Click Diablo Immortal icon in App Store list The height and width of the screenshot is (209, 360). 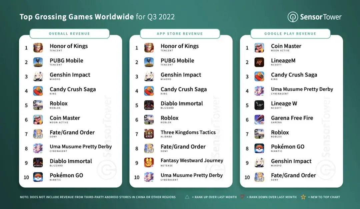pyautogui.click(x=149, y=105)
